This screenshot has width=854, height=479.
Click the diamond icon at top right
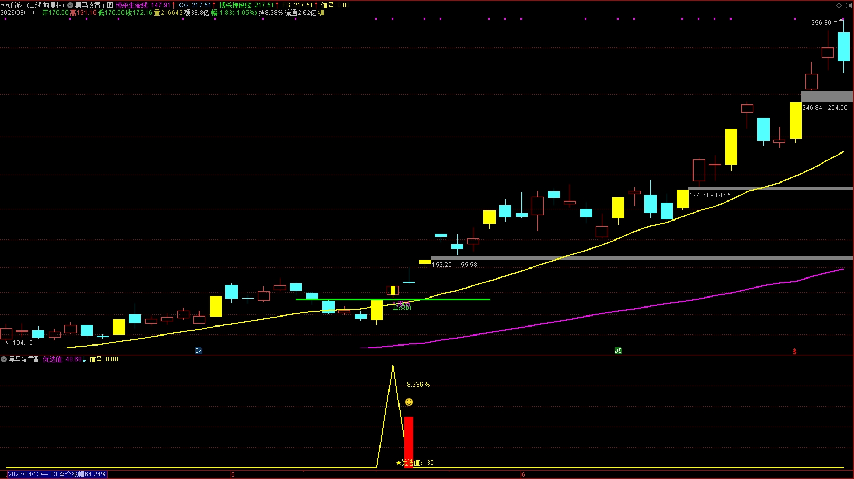tap(839, 5)
